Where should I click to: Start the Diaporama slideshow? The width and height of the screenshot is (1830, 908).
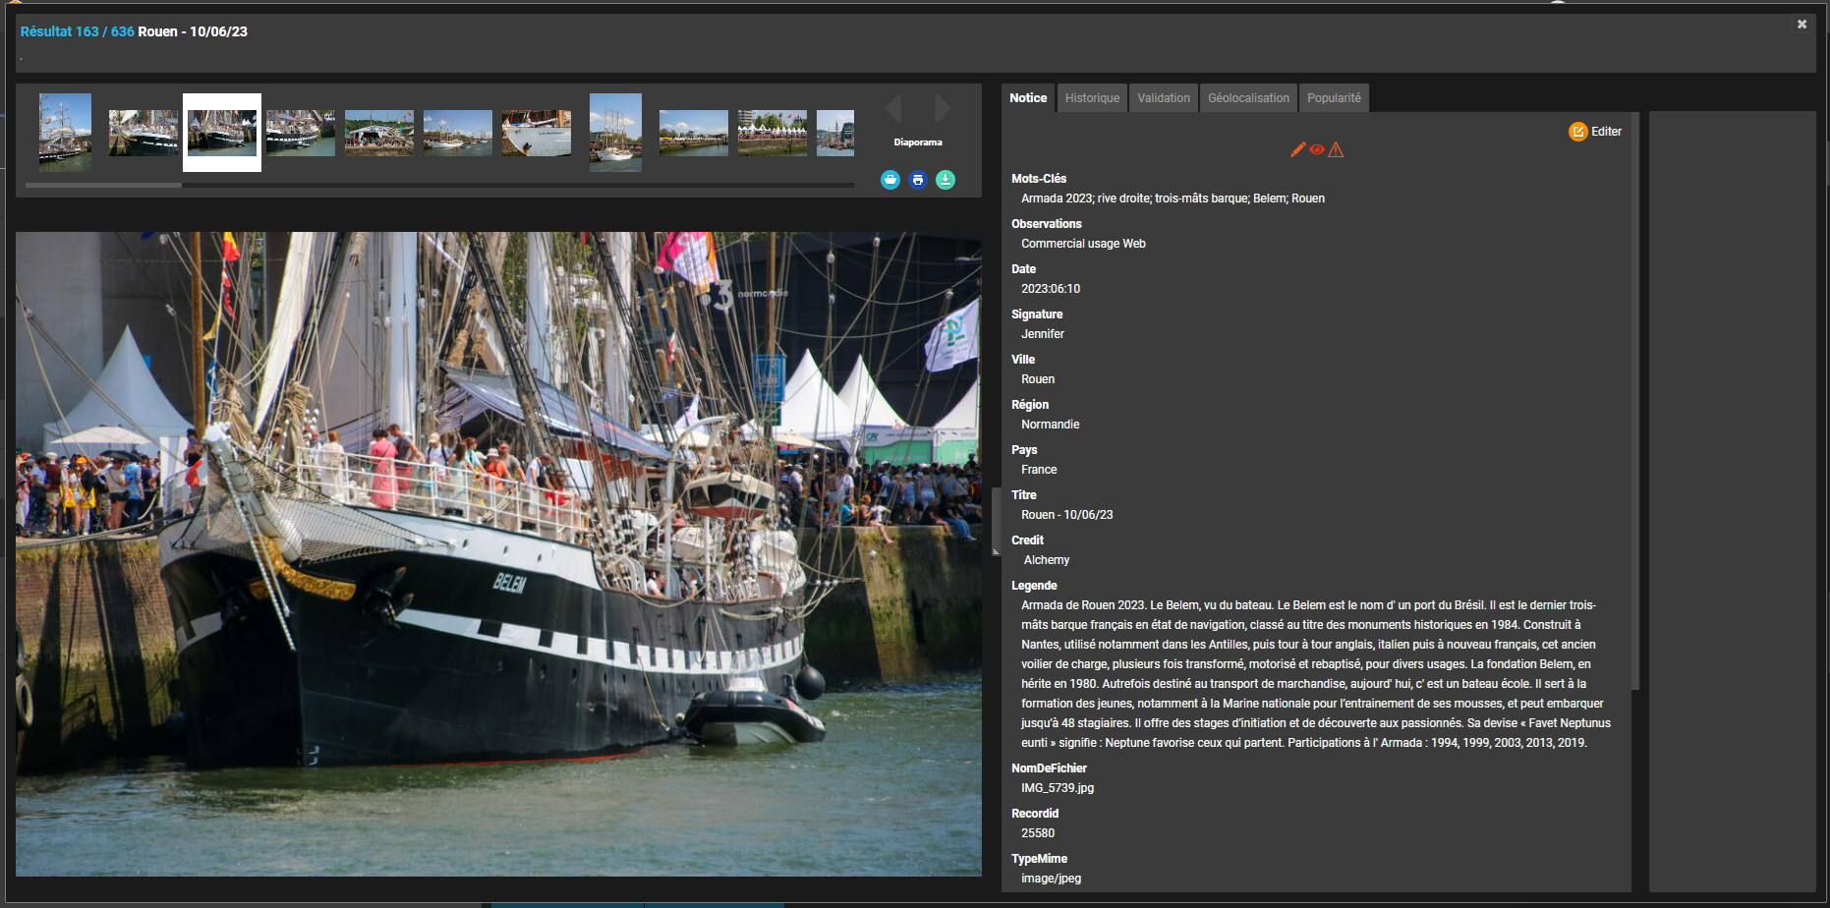pyautogui.click(x=918, y=142)
